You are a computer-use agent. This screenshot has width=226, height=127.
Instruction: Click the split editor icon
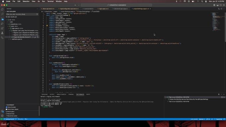point(221,9)
